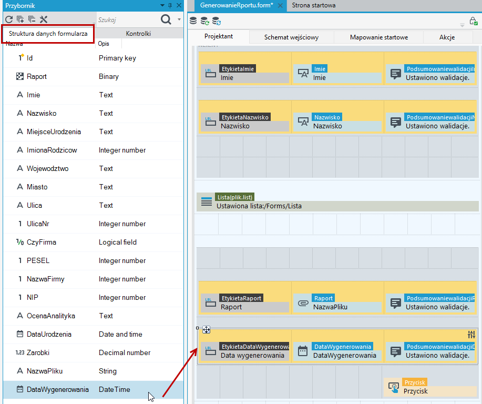The width and height of the screenshot is (482, 404).
Task: Click in the Szukaj search field
Action: (128, 19)
